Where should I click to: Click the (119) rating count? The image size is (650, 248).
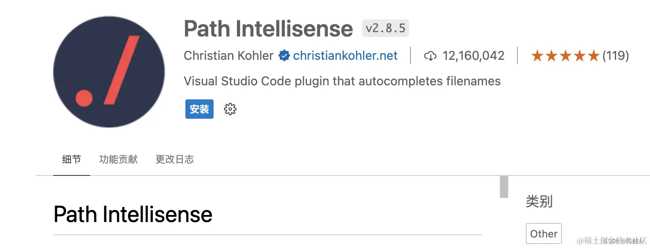coord(616,56)
